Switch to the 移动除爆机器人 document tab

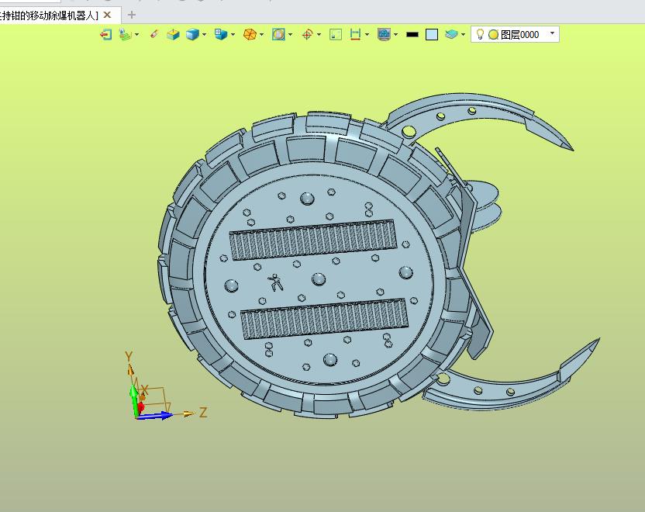click(x=49, y=16)
